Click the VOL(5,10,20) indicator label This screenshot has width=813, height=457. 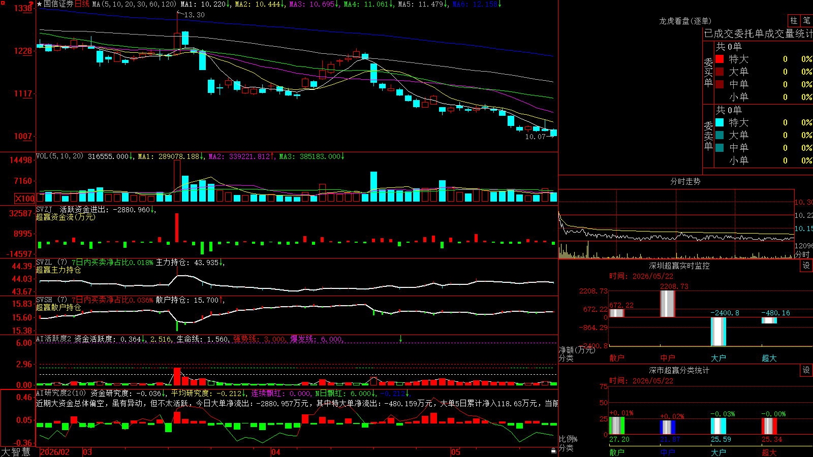(59, 156)
